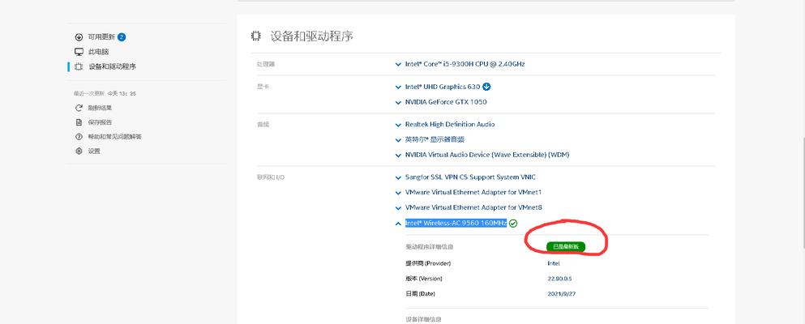Screen dimensions: 805x324
Task: Click the 联网和 I/O category label
Action: [271, 177]
